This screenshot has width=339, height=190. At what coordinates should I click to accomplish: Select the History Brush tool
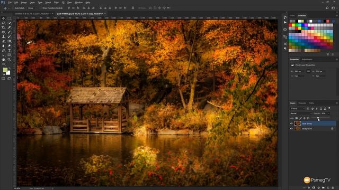point(9,36)
